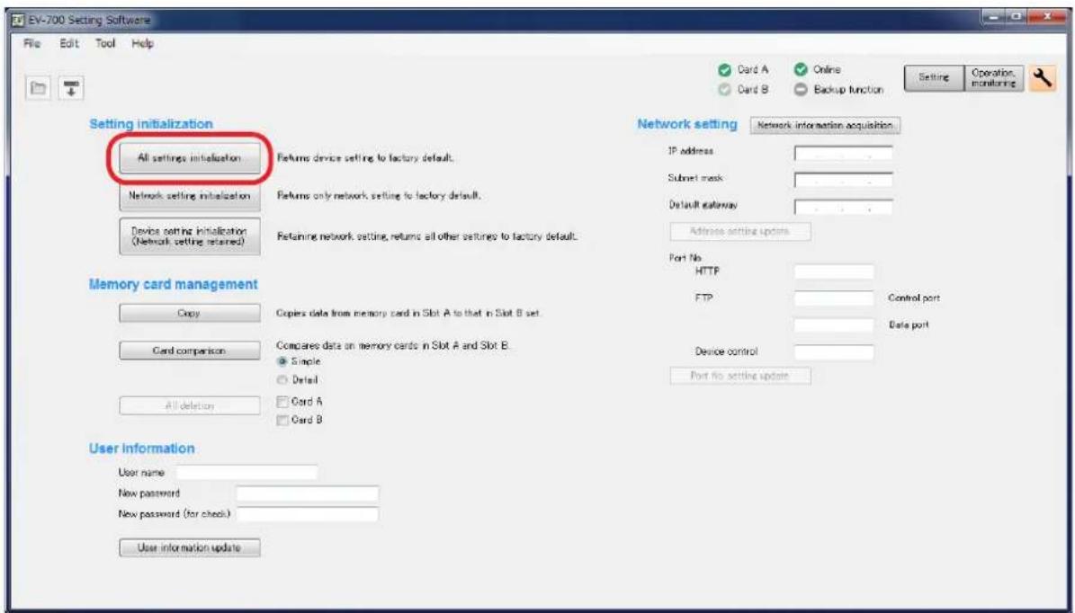Click the FTP Data port field

pyautogui.click(x=834, y=325)
